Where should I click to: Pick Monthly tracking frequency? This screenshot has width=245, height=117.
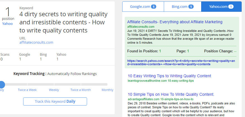click(107, 90)
